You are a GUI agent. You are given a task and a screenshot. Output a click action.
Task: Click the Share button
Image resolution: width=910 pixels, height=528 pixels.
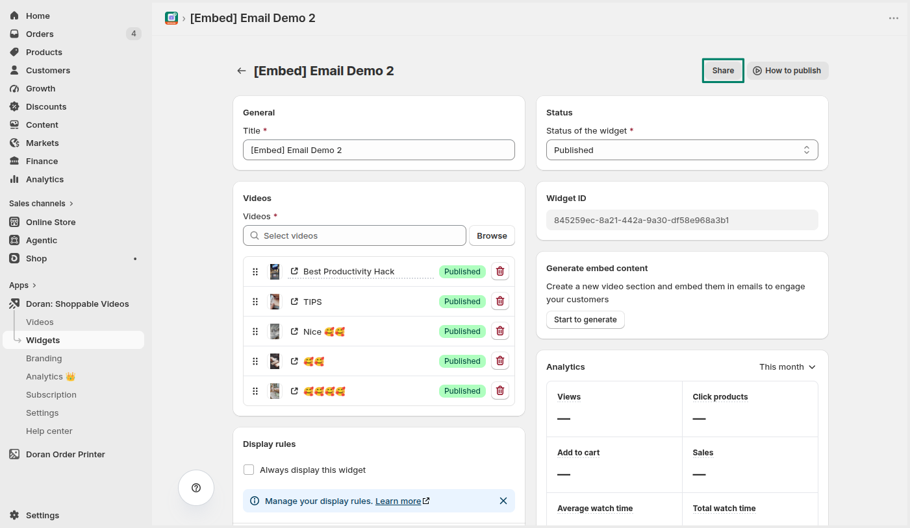point(723,71)
